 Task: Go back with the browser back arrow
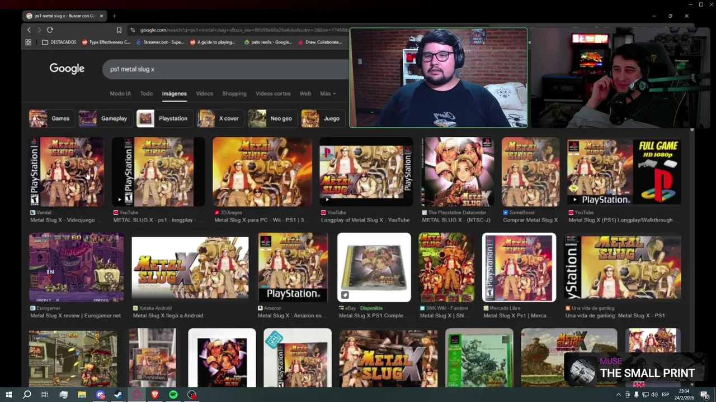(29, 30)
